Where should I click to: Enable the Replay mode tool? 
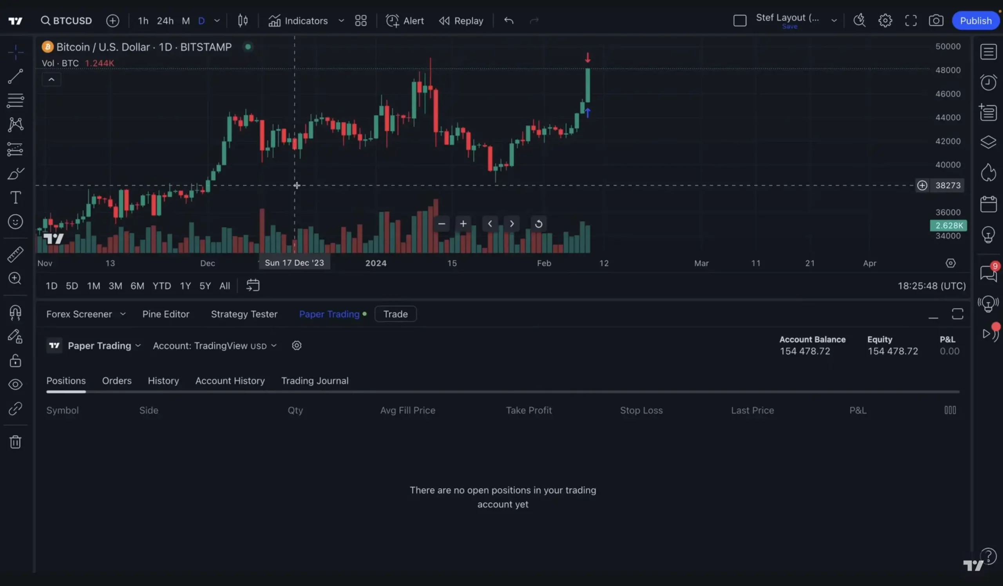[x=462, y=20]
